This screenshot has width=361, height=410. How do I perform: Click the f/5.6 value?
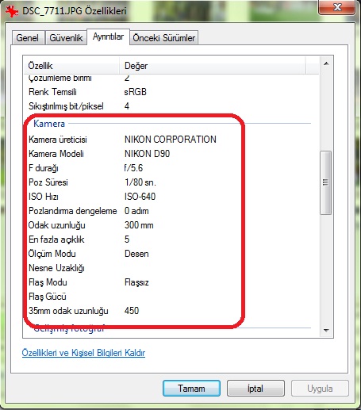pyautogui.click(x=133, y=168)
